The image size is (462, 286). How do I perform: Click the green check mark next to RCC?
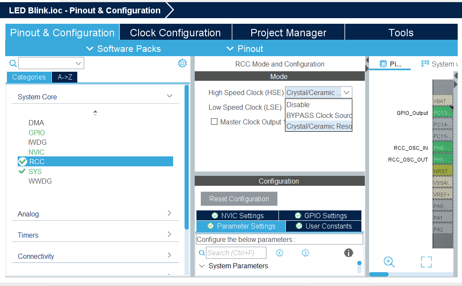click(x=22, y=161)
